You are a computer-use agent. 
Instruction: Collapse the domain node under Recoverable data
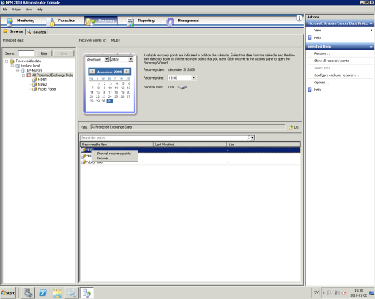pyautogui.click(x=12, y=66)
